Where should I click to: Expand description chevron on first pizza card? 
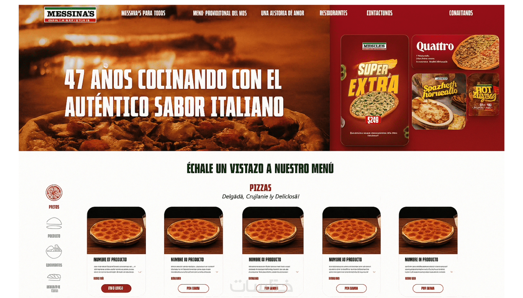[140, 272]
